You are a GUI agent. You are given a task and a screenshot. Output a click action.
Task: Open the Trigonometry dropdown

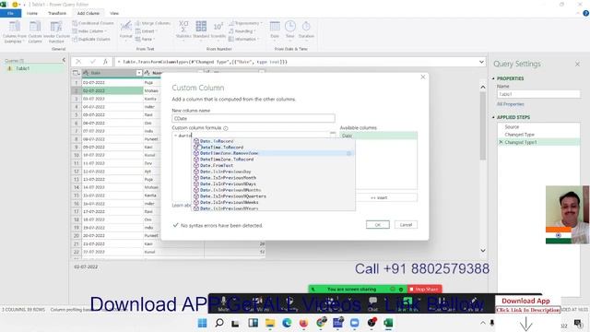(x=245, y=23)
